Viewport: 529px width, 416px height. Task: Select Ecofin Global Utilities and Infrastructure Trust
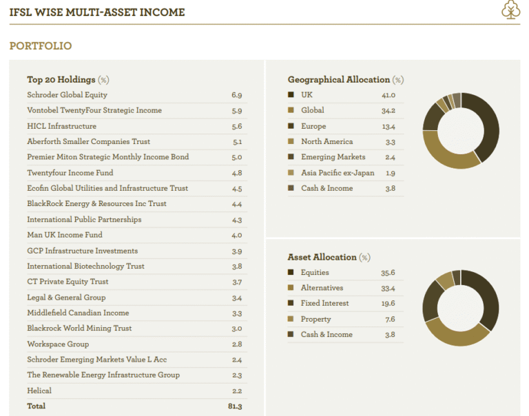[x=137, y=189]
